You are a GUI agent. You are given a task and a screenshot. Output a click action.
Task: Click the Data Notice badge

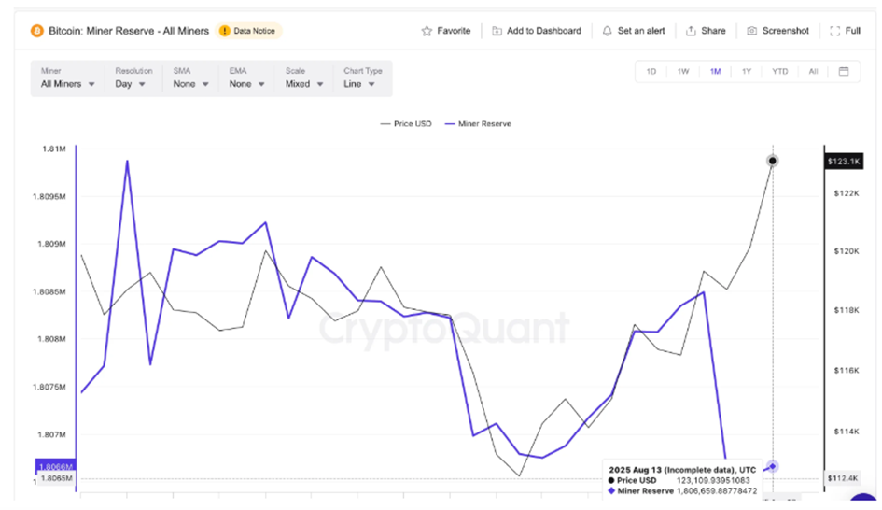(x=249, y=31)
